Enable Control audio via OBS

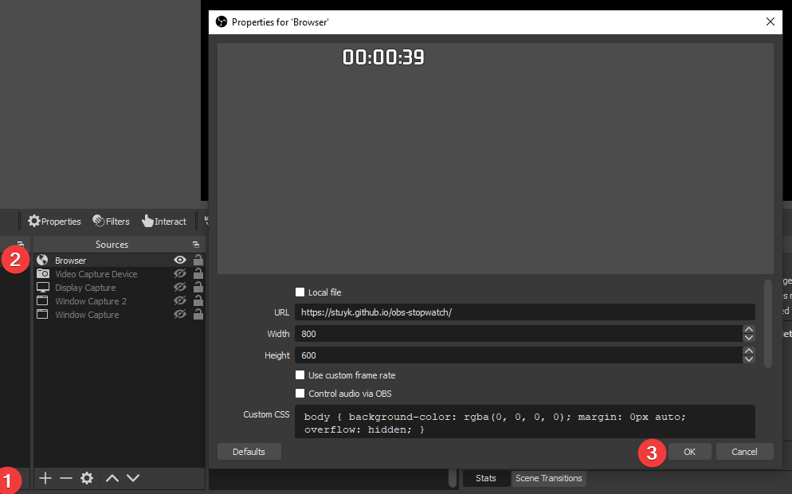300,394
